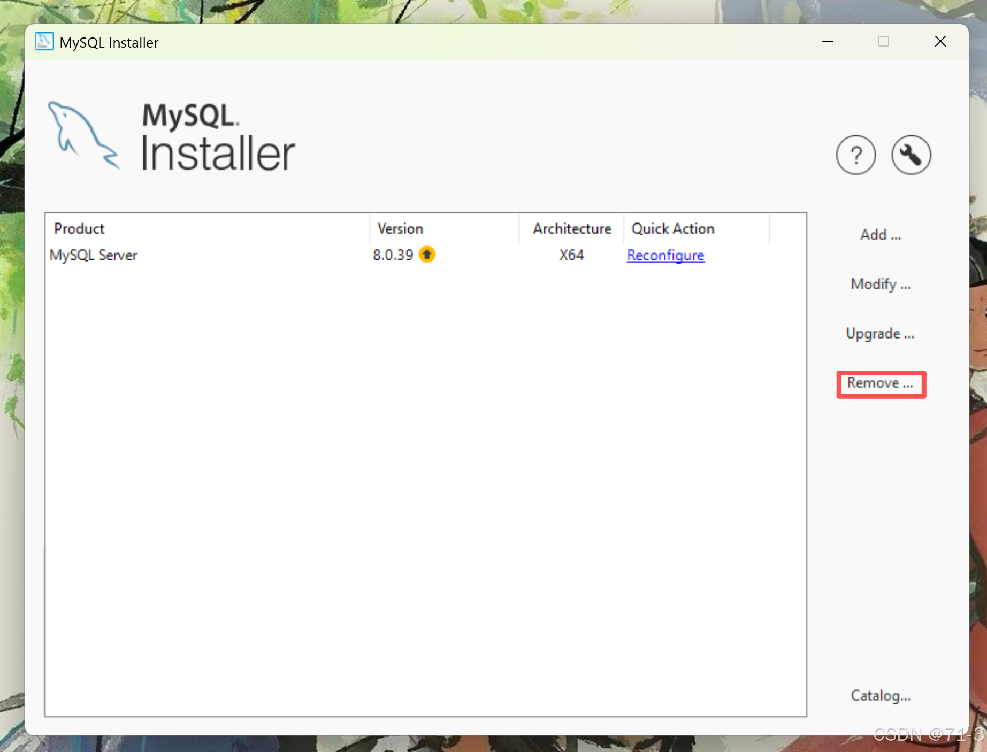987x752 pixels.
Task: Click the Add ... button
Action: [881, 234]
